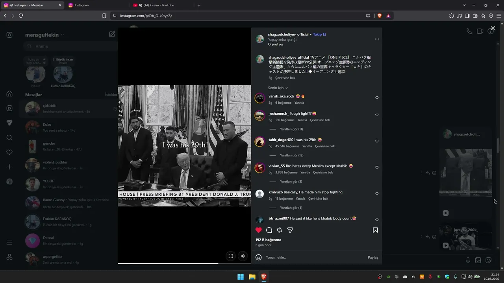Expand 'Yanıtları gör (13)' replies

tap(291, 155)
